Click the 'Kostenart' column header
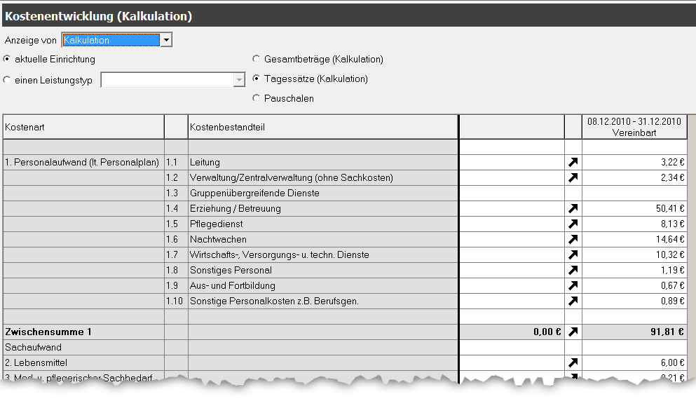Image resolution: width=696 pixels, height=401 pixels. (83, 127)
